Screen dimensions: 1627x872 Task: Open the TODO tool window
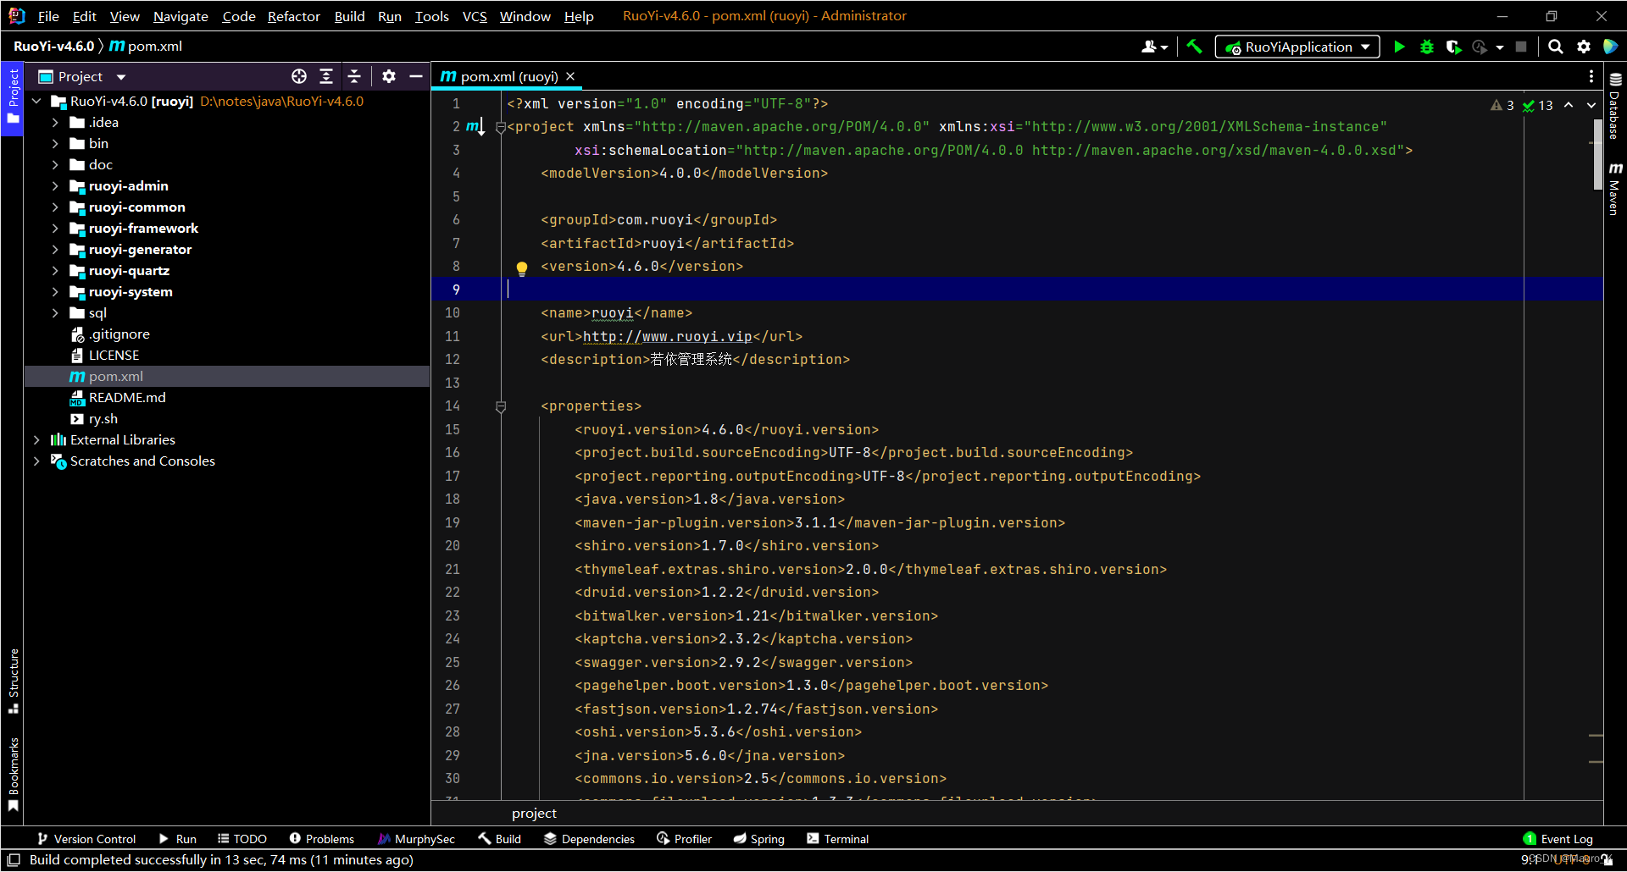242,839
